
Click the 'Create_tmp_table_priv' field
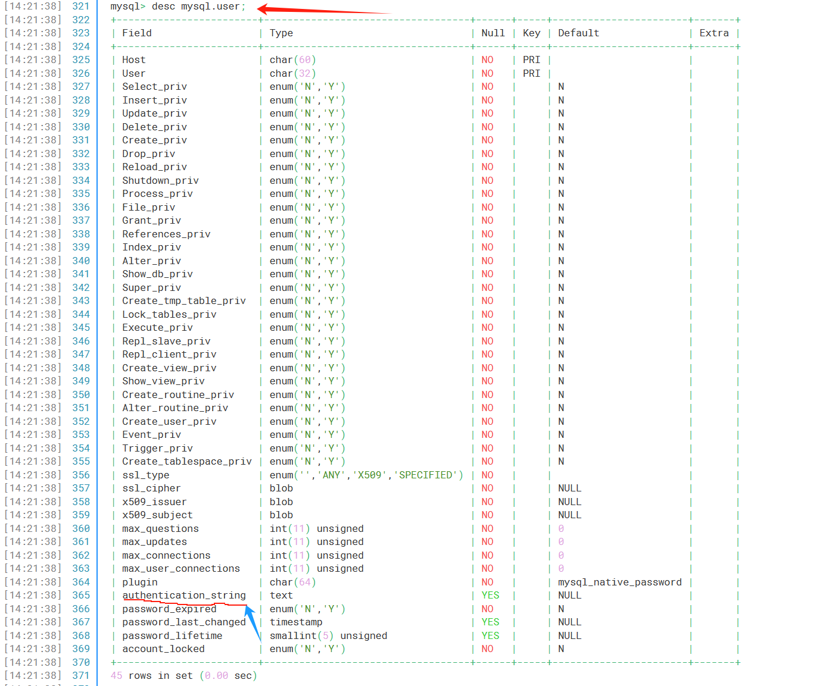184,301
